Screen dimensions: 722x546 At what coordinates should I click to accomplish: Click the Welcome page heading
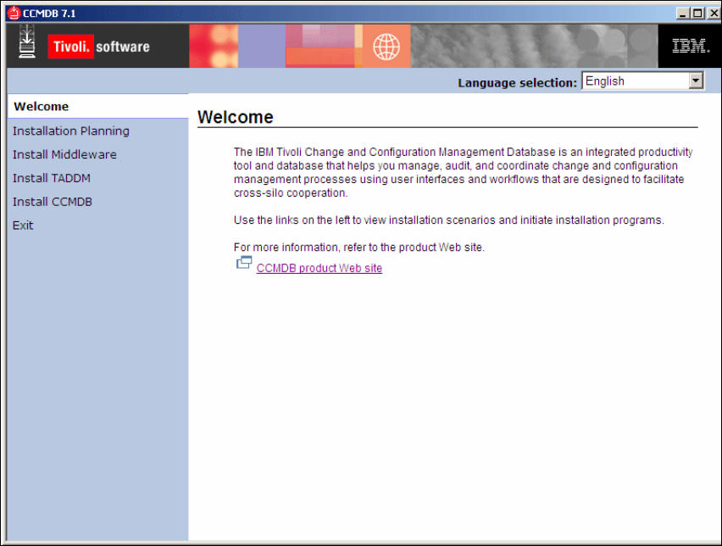click(236, 117)
